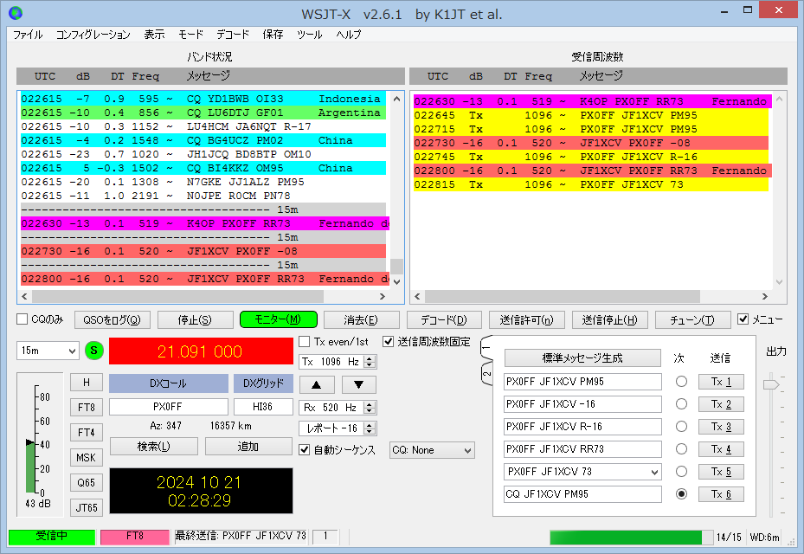Adjust the 出力 power slider handle
The height and width of the screenshot is (554, 804).
coord(771,384)
